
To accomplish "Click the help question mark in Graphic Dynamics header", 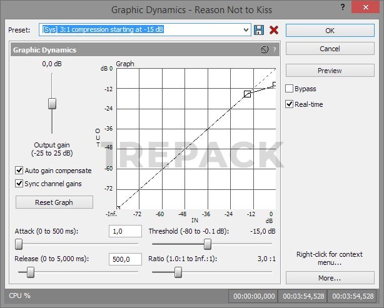I will (274, 49).
